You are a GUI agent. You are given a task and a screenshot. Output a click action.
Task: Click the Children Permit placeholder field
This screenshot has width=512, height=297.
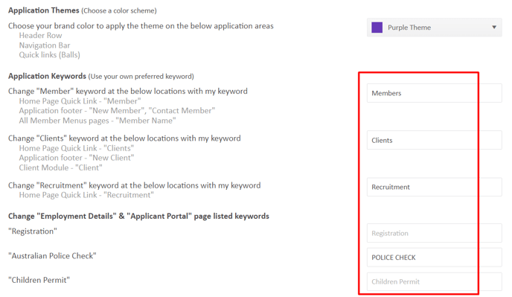pos(435,281)
